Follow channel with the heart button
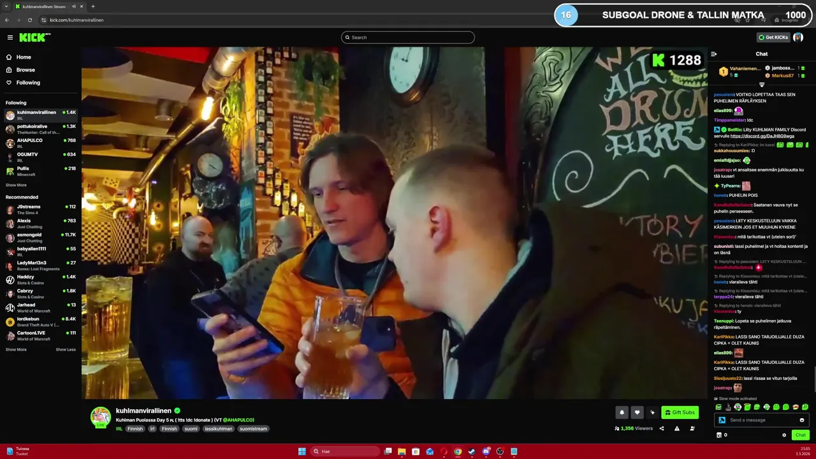816x459 pixels. (x=637, y=412)
